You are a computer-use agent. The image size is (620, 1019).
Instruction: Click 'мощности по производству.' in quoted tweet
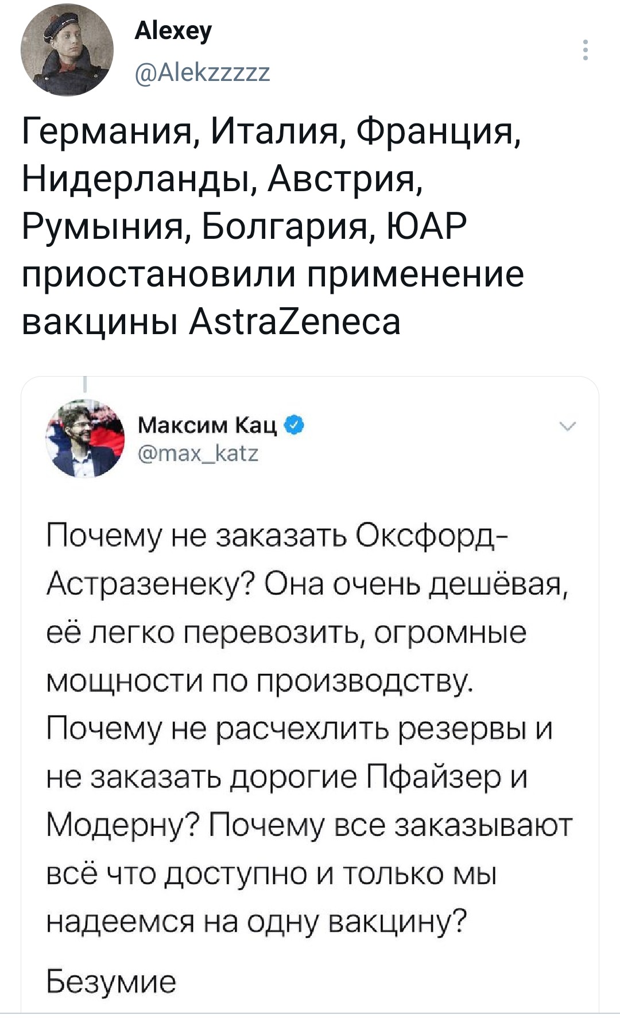260,681
